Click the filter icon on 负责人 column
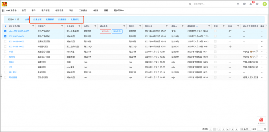This screenshot has height=132, width=269. tap(95, 26)
